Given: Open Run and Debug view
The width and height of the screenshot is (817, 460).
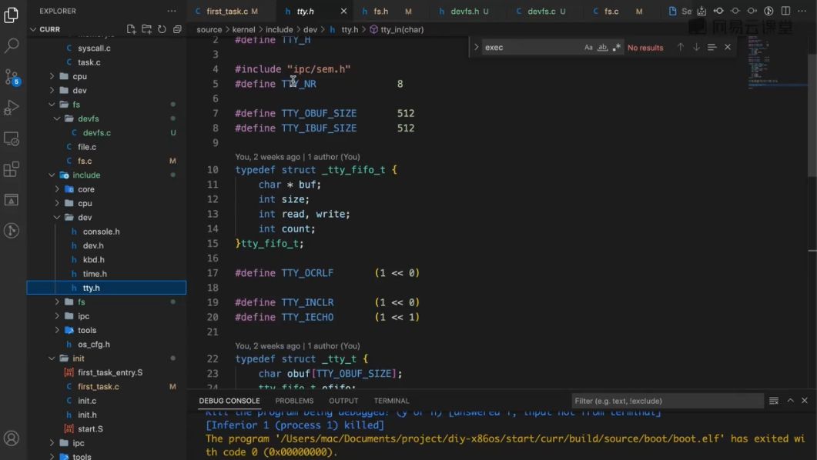Looking at the screenshot, I should (12, 108).
